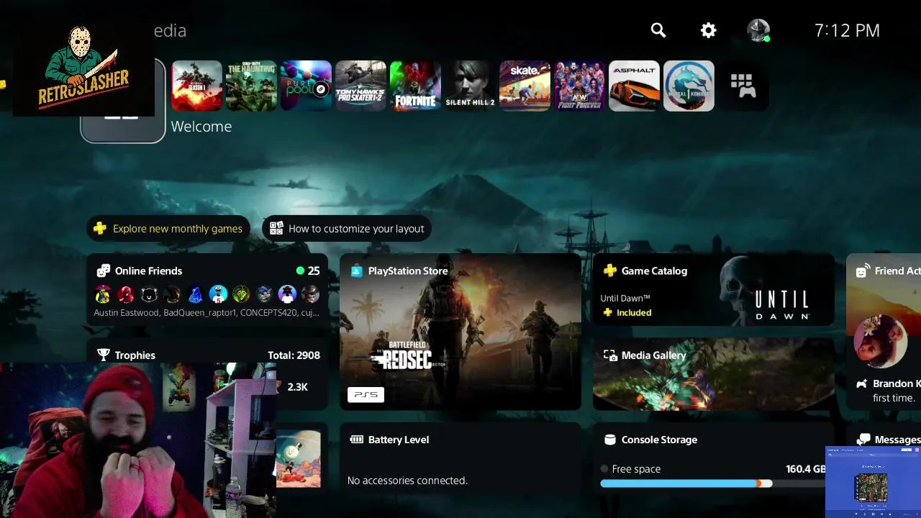Viewport: 921px width, 518px height.
Task: Open the Media Gallery widget
Action: (x=713, y=374)
